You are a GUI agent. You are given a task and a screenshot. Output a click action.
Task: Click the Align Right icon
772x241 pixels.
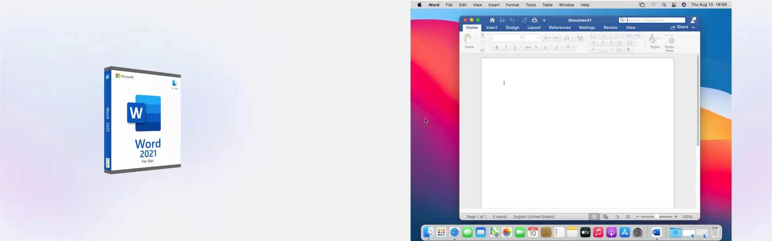point(611,43)
